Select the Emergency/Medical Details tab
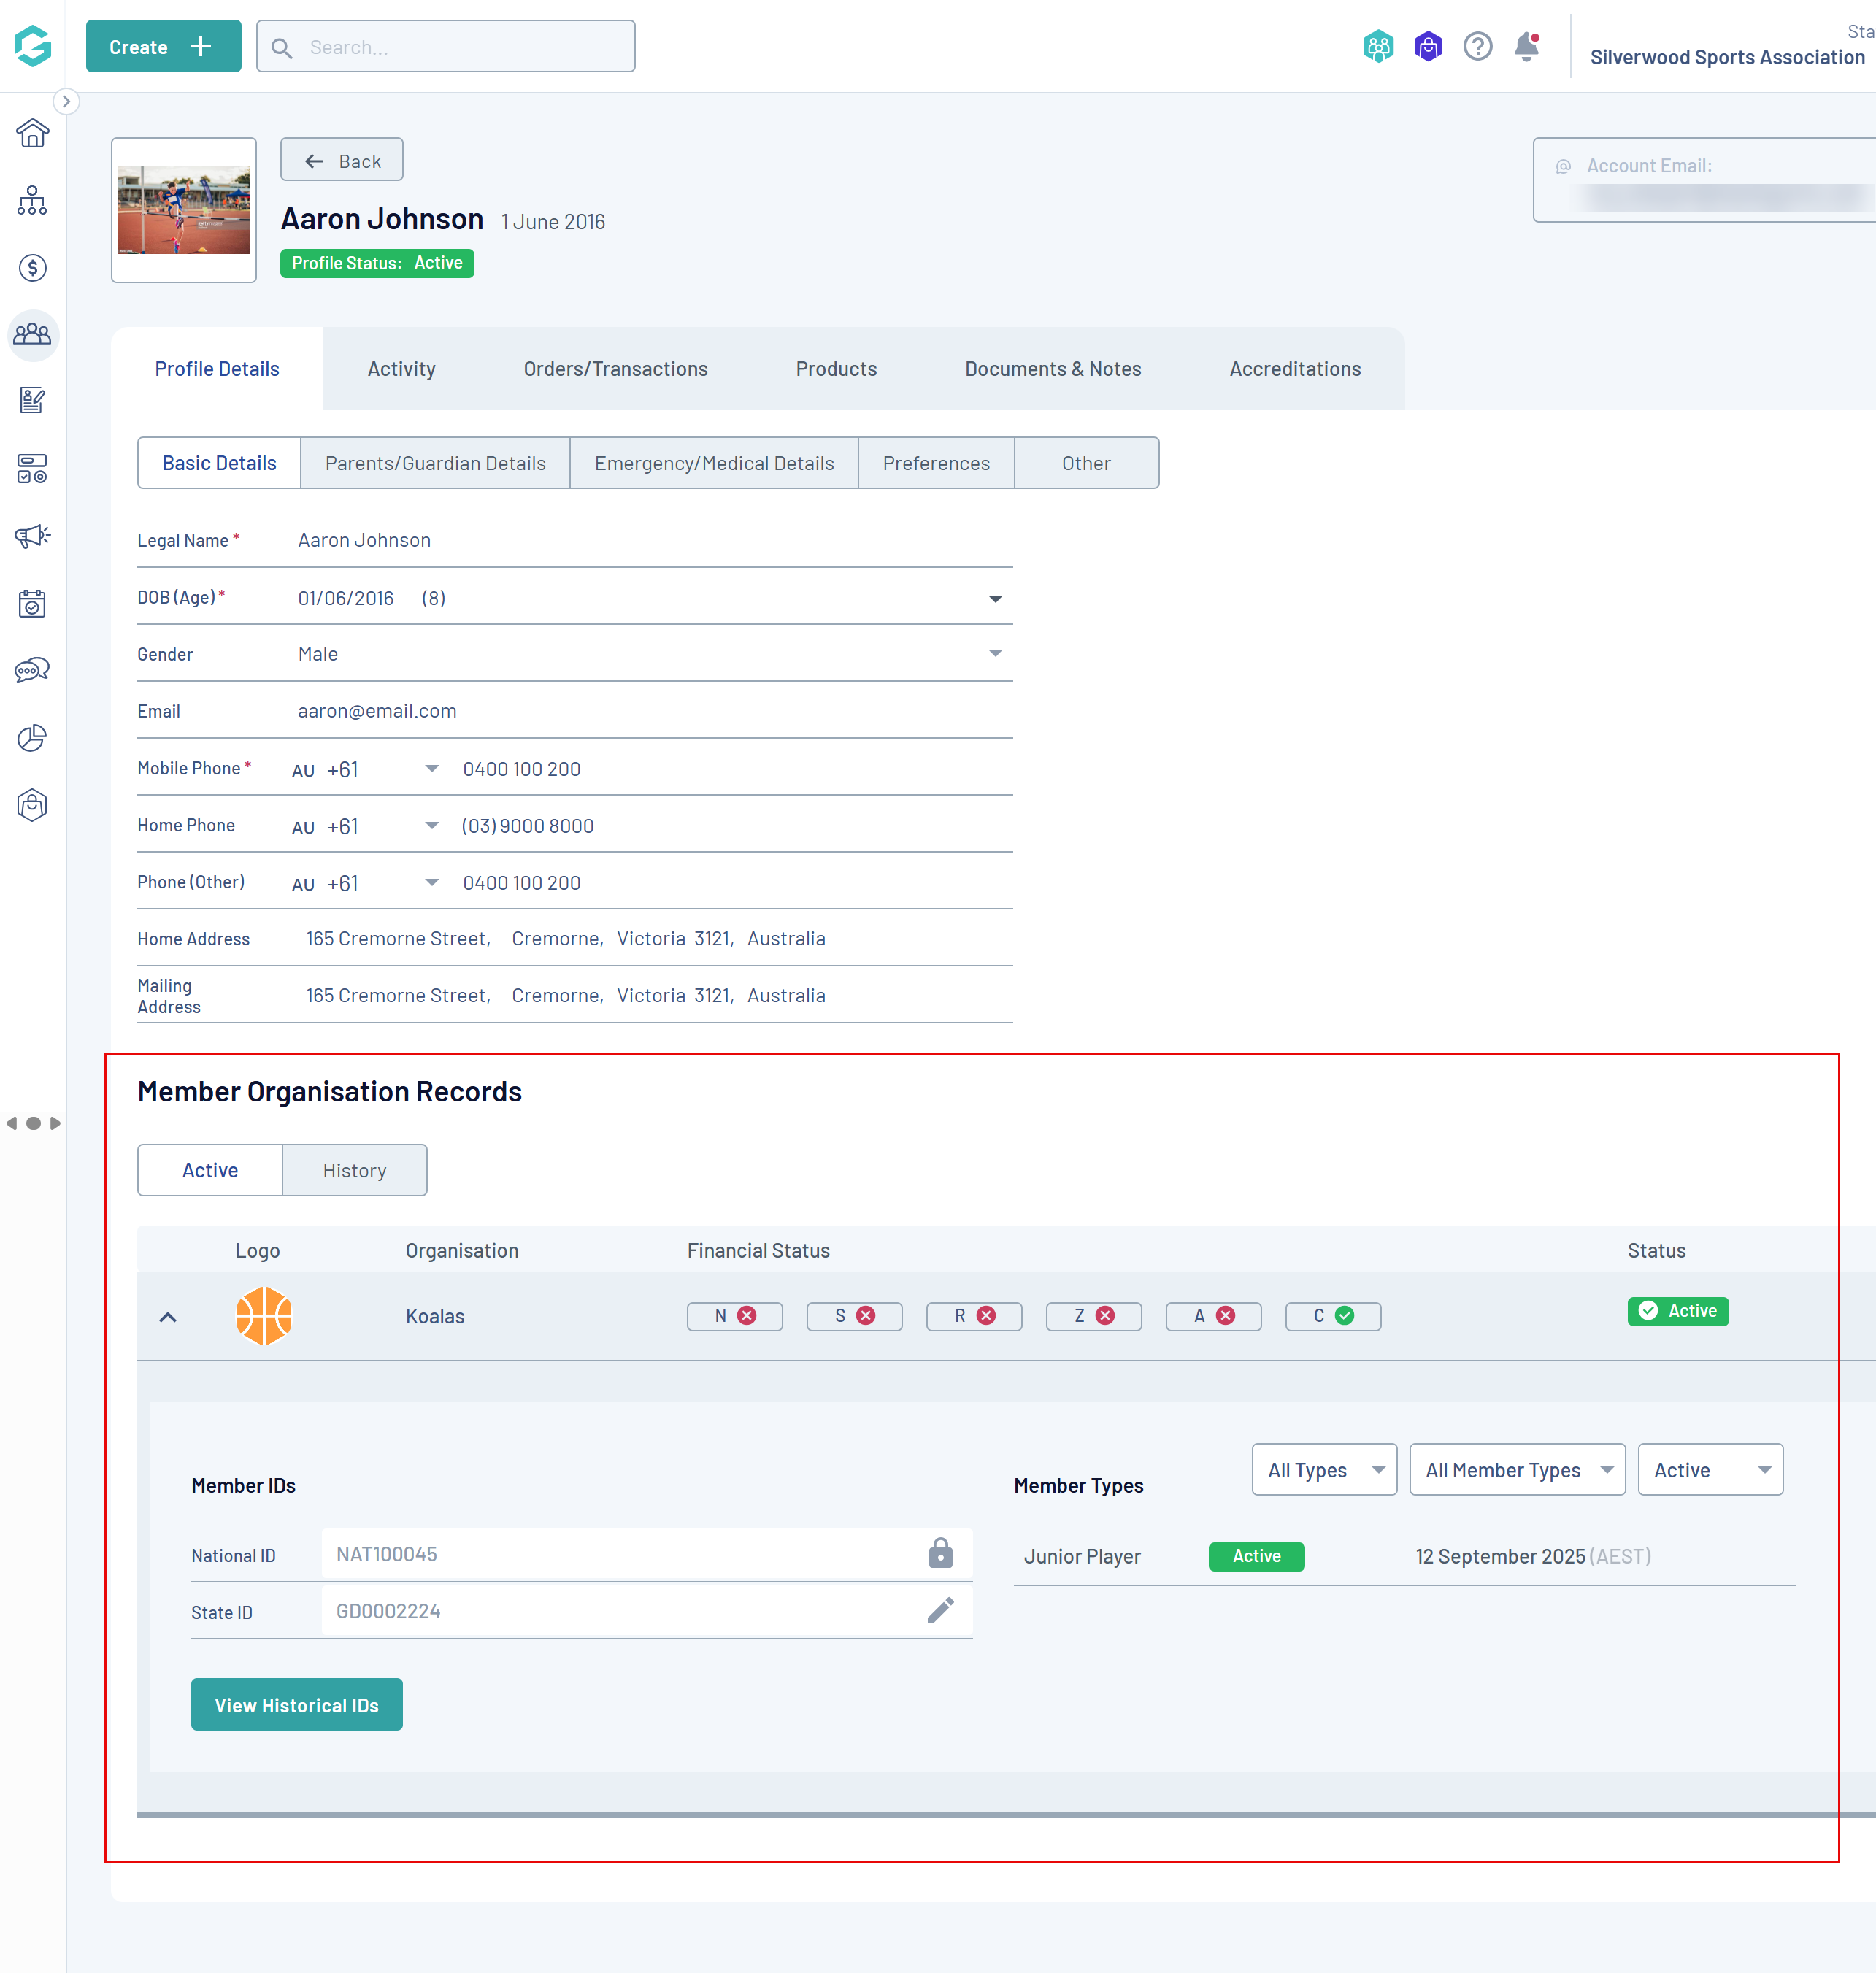 pos(713,463)
